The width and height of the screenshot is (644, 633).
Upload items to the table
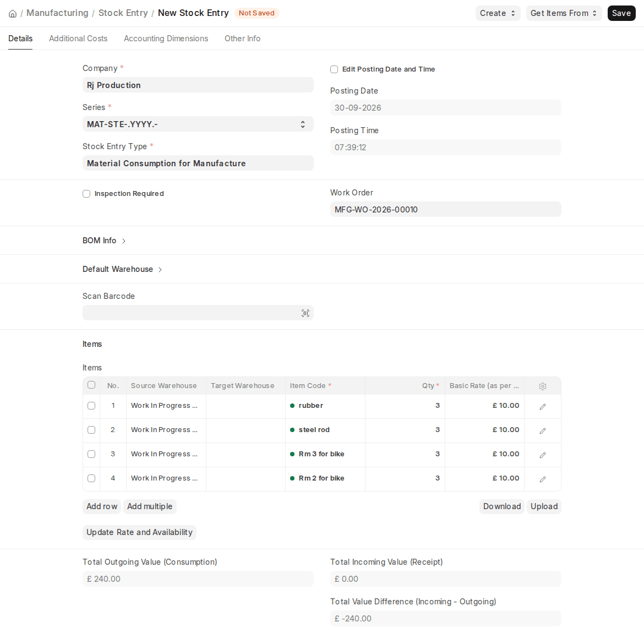544,506
